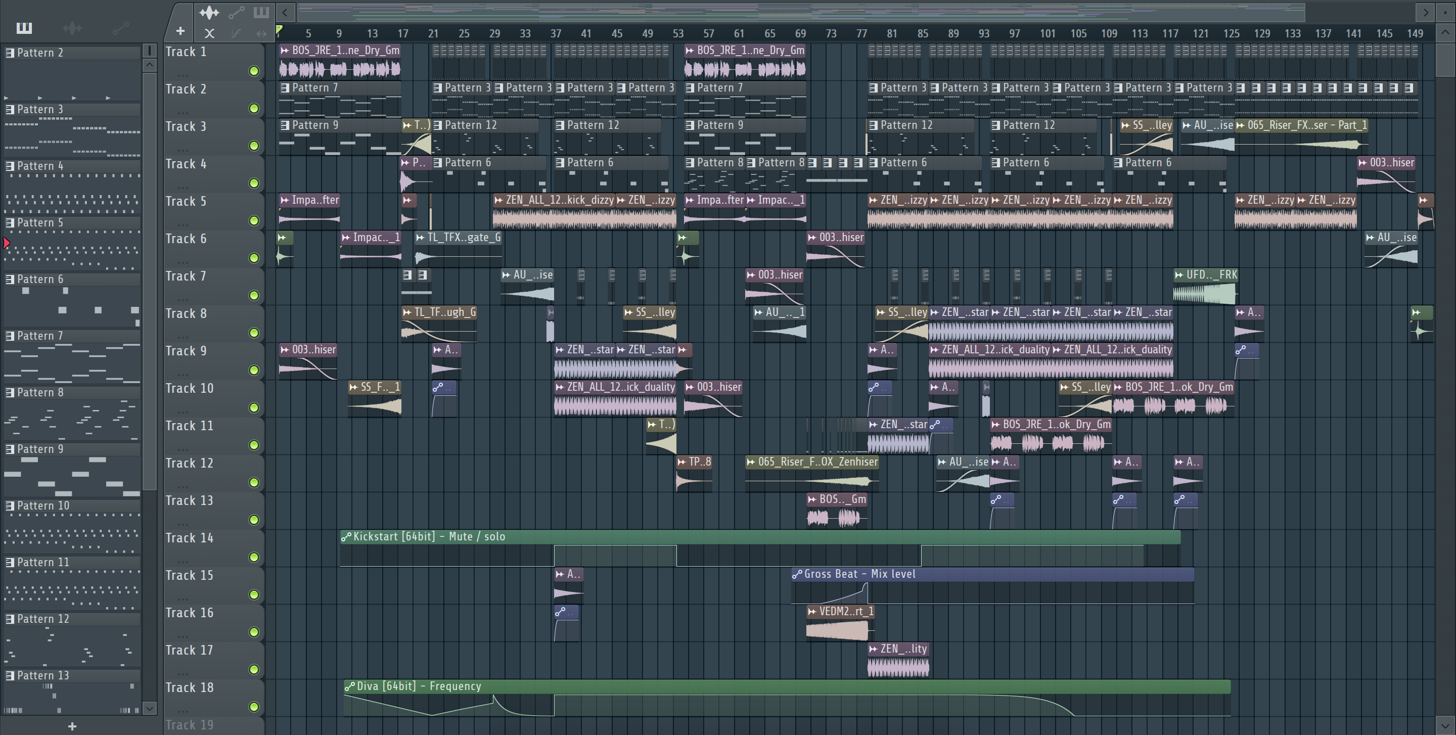This screenshot has height=735, width=1456.
Task: Click the picker panel vertical scrollbar thumb
Action: [150, 281]
